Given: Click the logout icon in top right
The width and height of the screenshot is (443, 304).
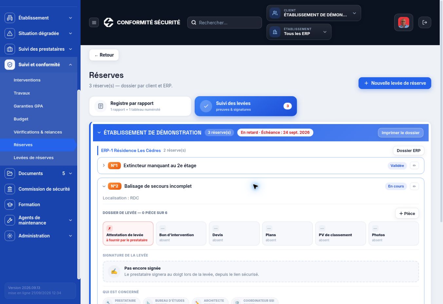Looking at the screenshot, I should click(x=425, y=23).
